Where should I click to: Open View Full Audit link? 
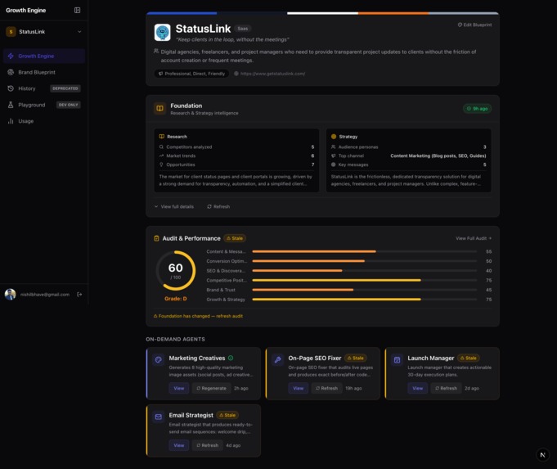point(474,238)
